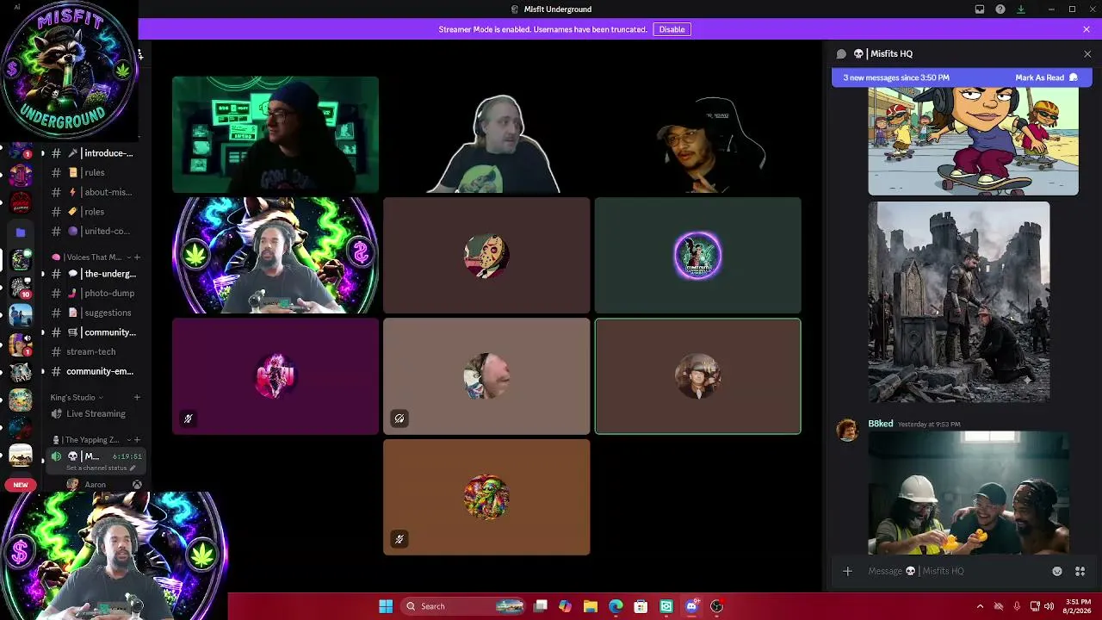The height and width of the screenshot is (620, 1102).
Task: Select the colorful avatar tile in the bottom row
Action: coord(486,497)
